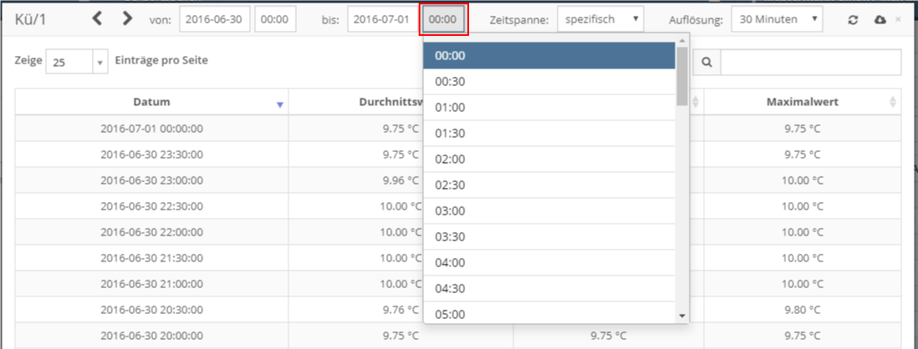This screenshot has width=918, height=349.
Task: Open the Auflösung '30 Minuten' dropdown
Action: [777, 19]
